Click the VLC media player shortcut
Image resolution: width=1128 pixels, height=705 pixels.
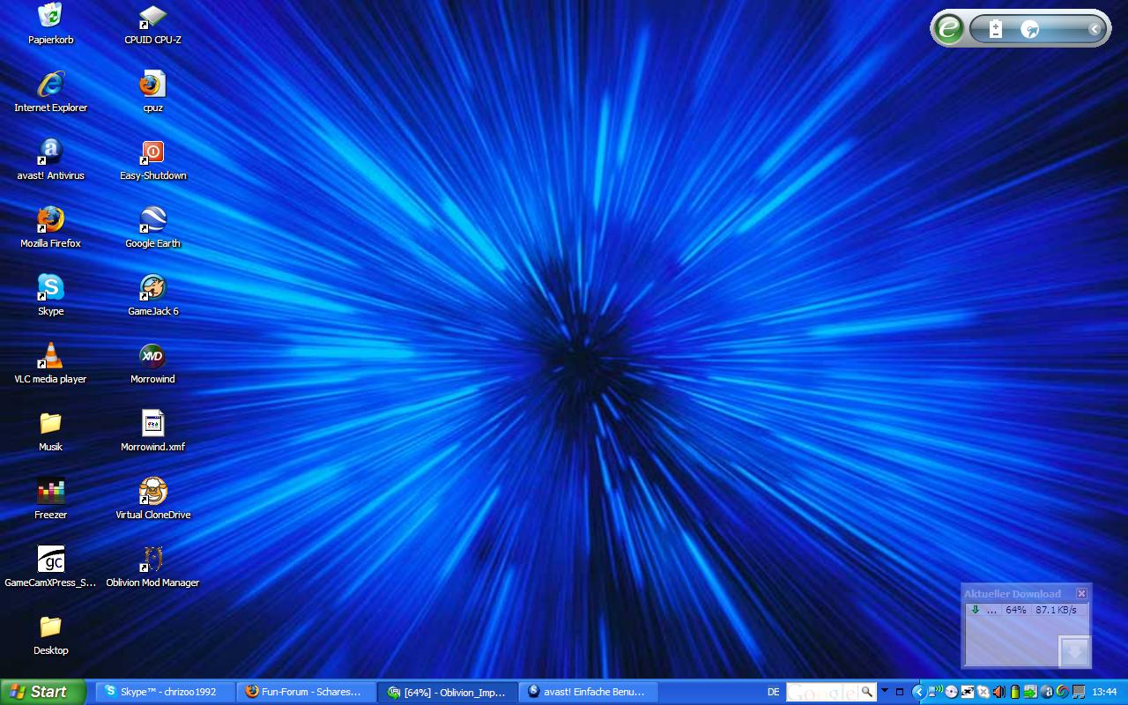point(50,356)
